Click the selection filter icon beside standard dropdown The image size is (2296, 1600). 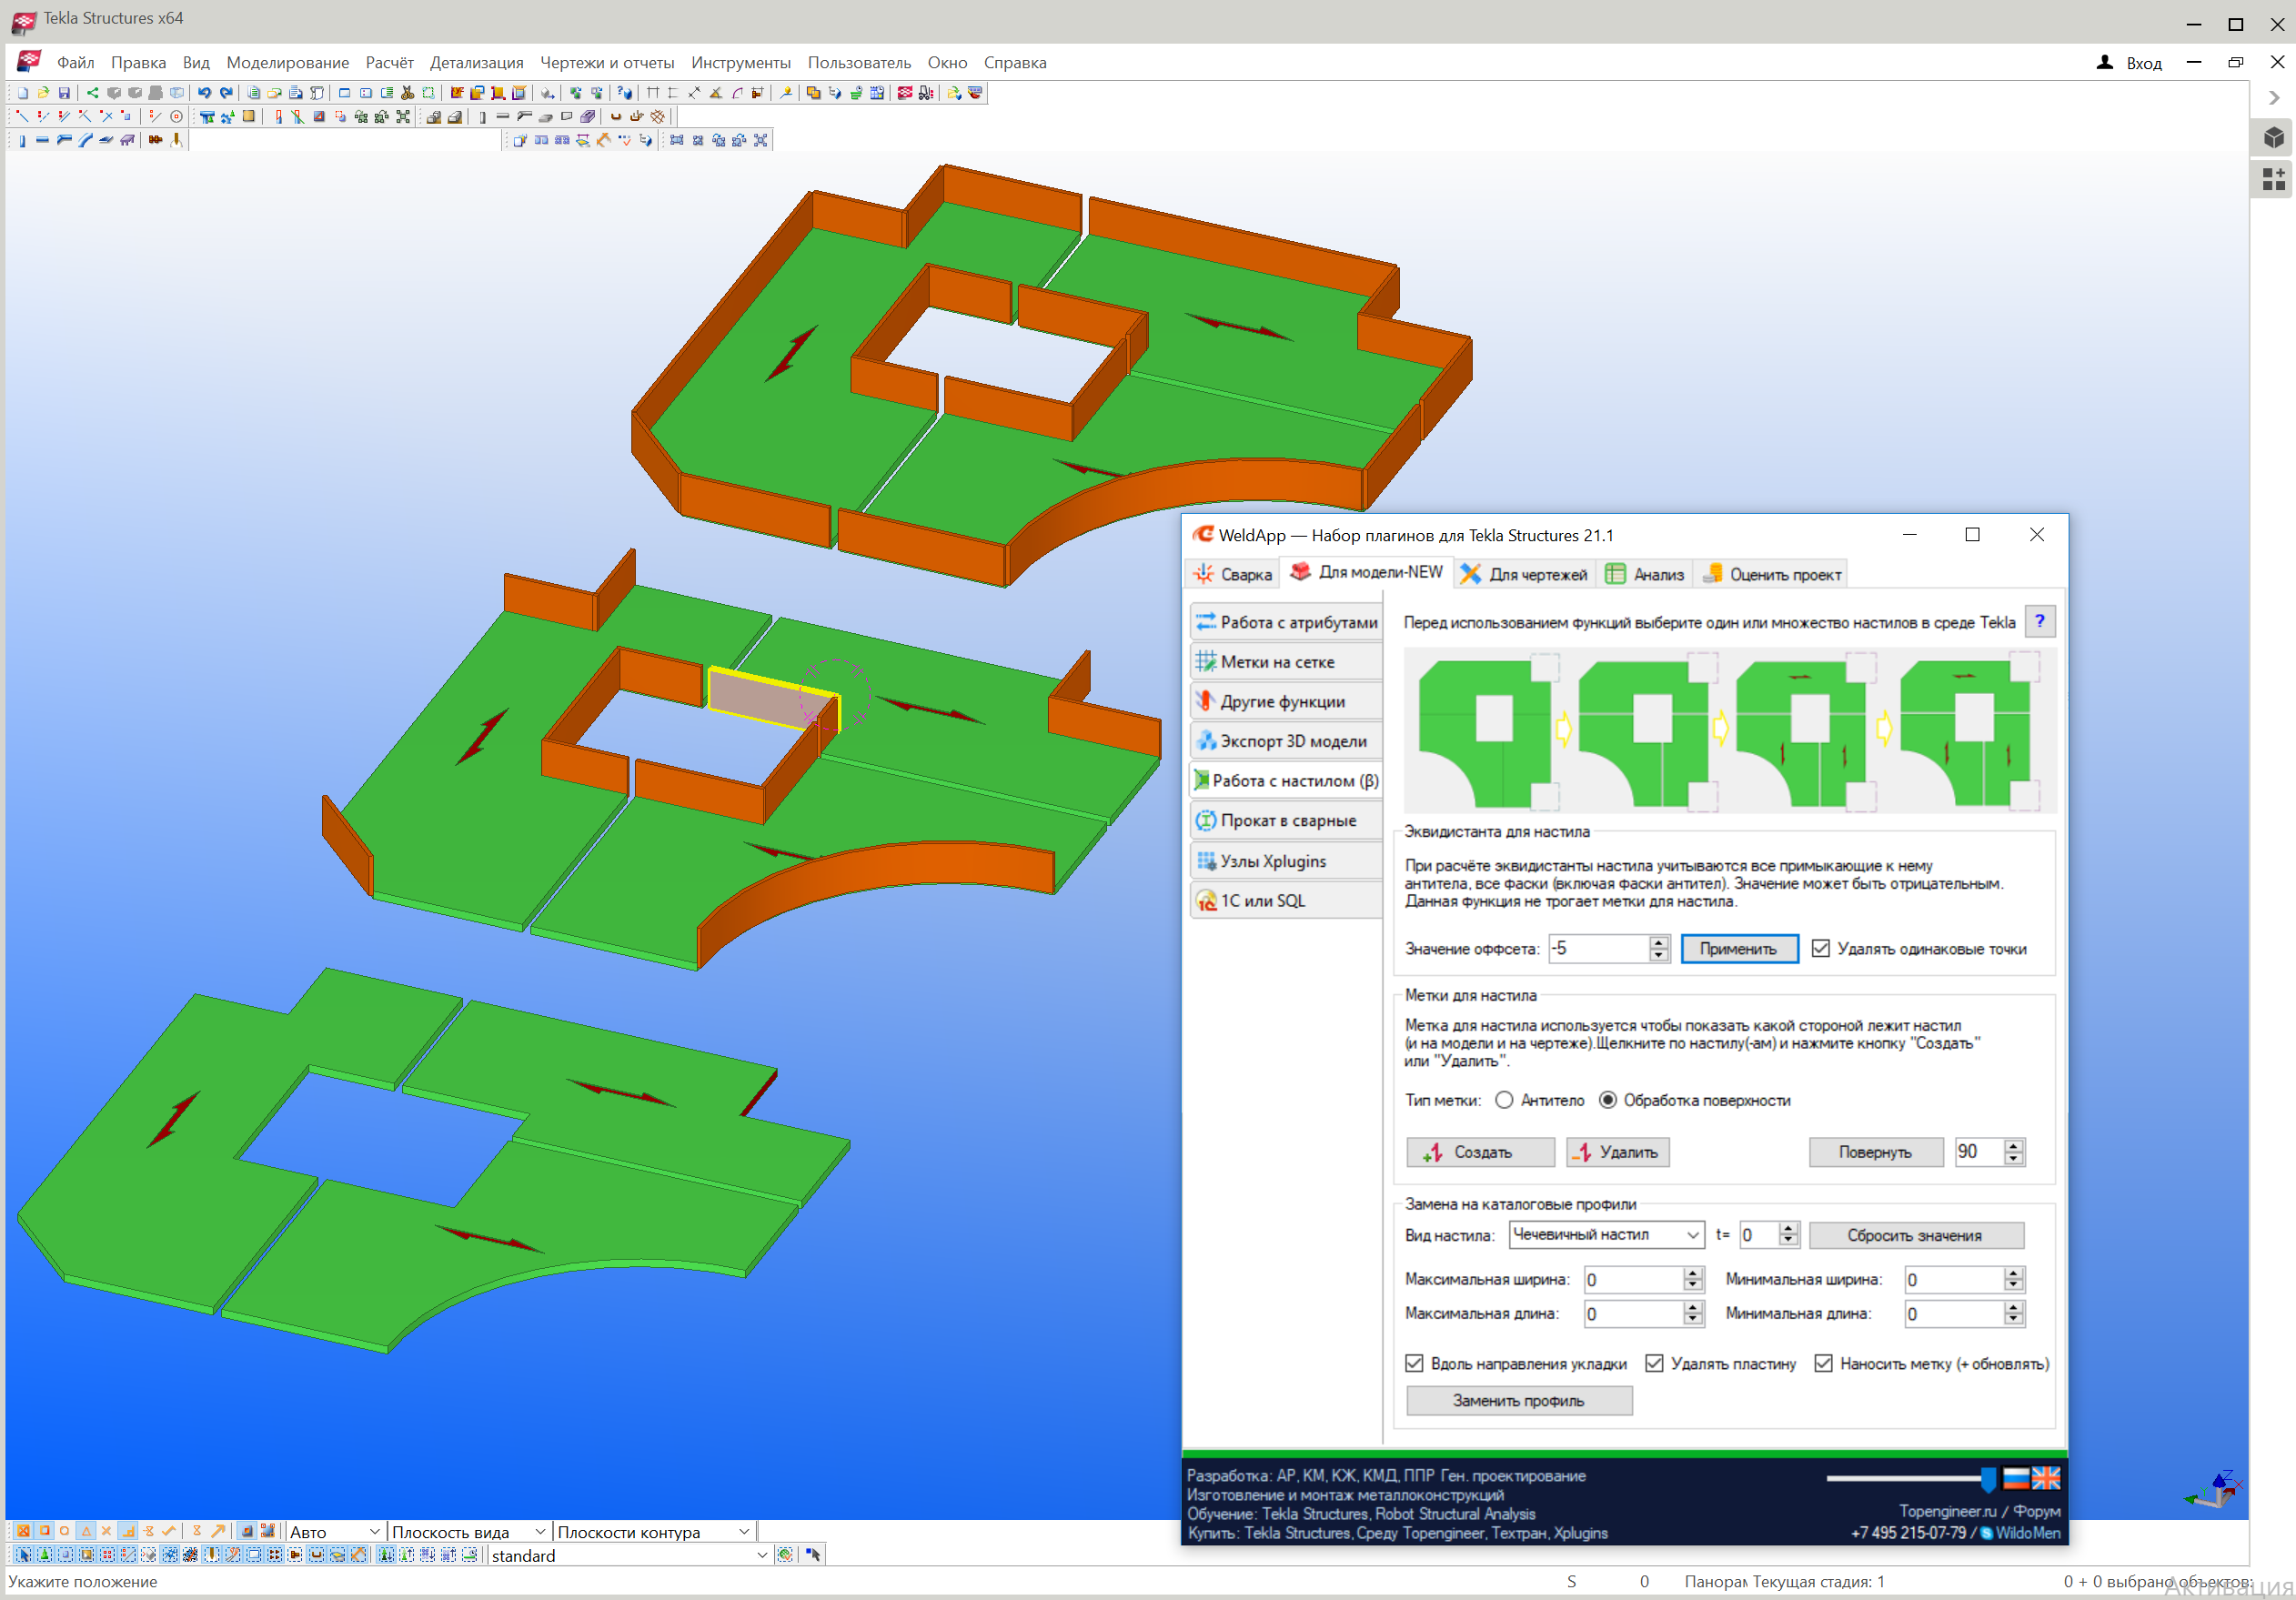tap(785, 1555)
